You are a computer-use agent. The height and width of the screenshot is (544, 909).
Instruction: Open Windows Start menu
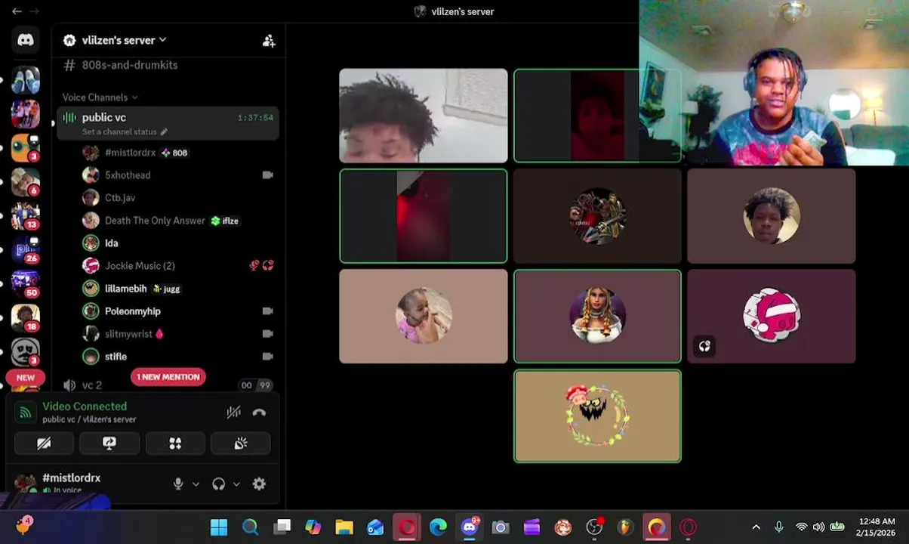(x=219, y=527)
